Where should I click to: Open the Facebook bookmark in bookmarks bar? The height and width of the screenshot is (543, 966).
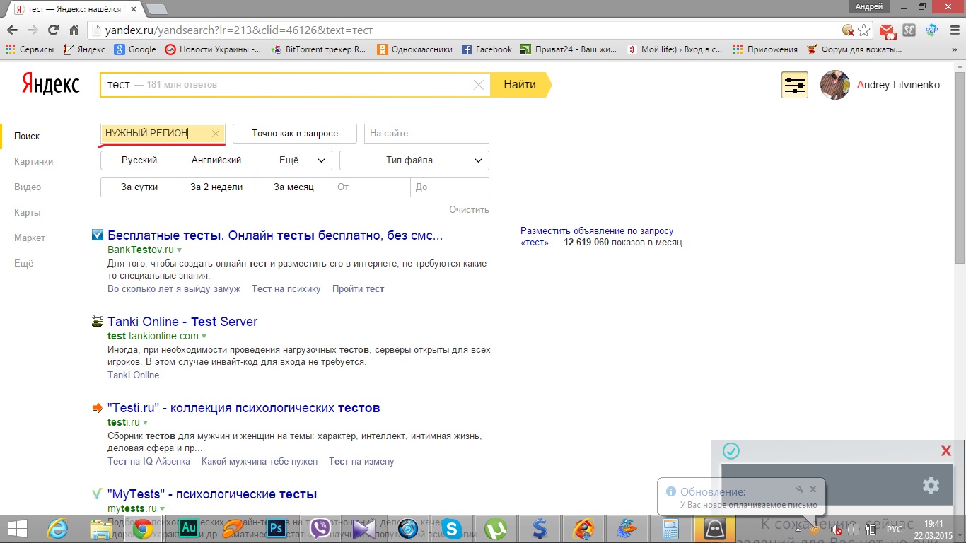(487, 49)
